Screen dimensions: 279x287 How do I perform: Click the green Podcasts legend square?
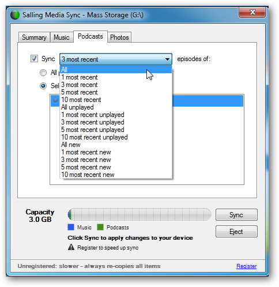[100, 227]
